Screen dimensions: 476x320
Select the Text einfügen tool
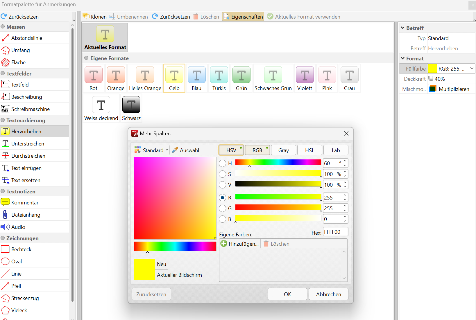35,168
